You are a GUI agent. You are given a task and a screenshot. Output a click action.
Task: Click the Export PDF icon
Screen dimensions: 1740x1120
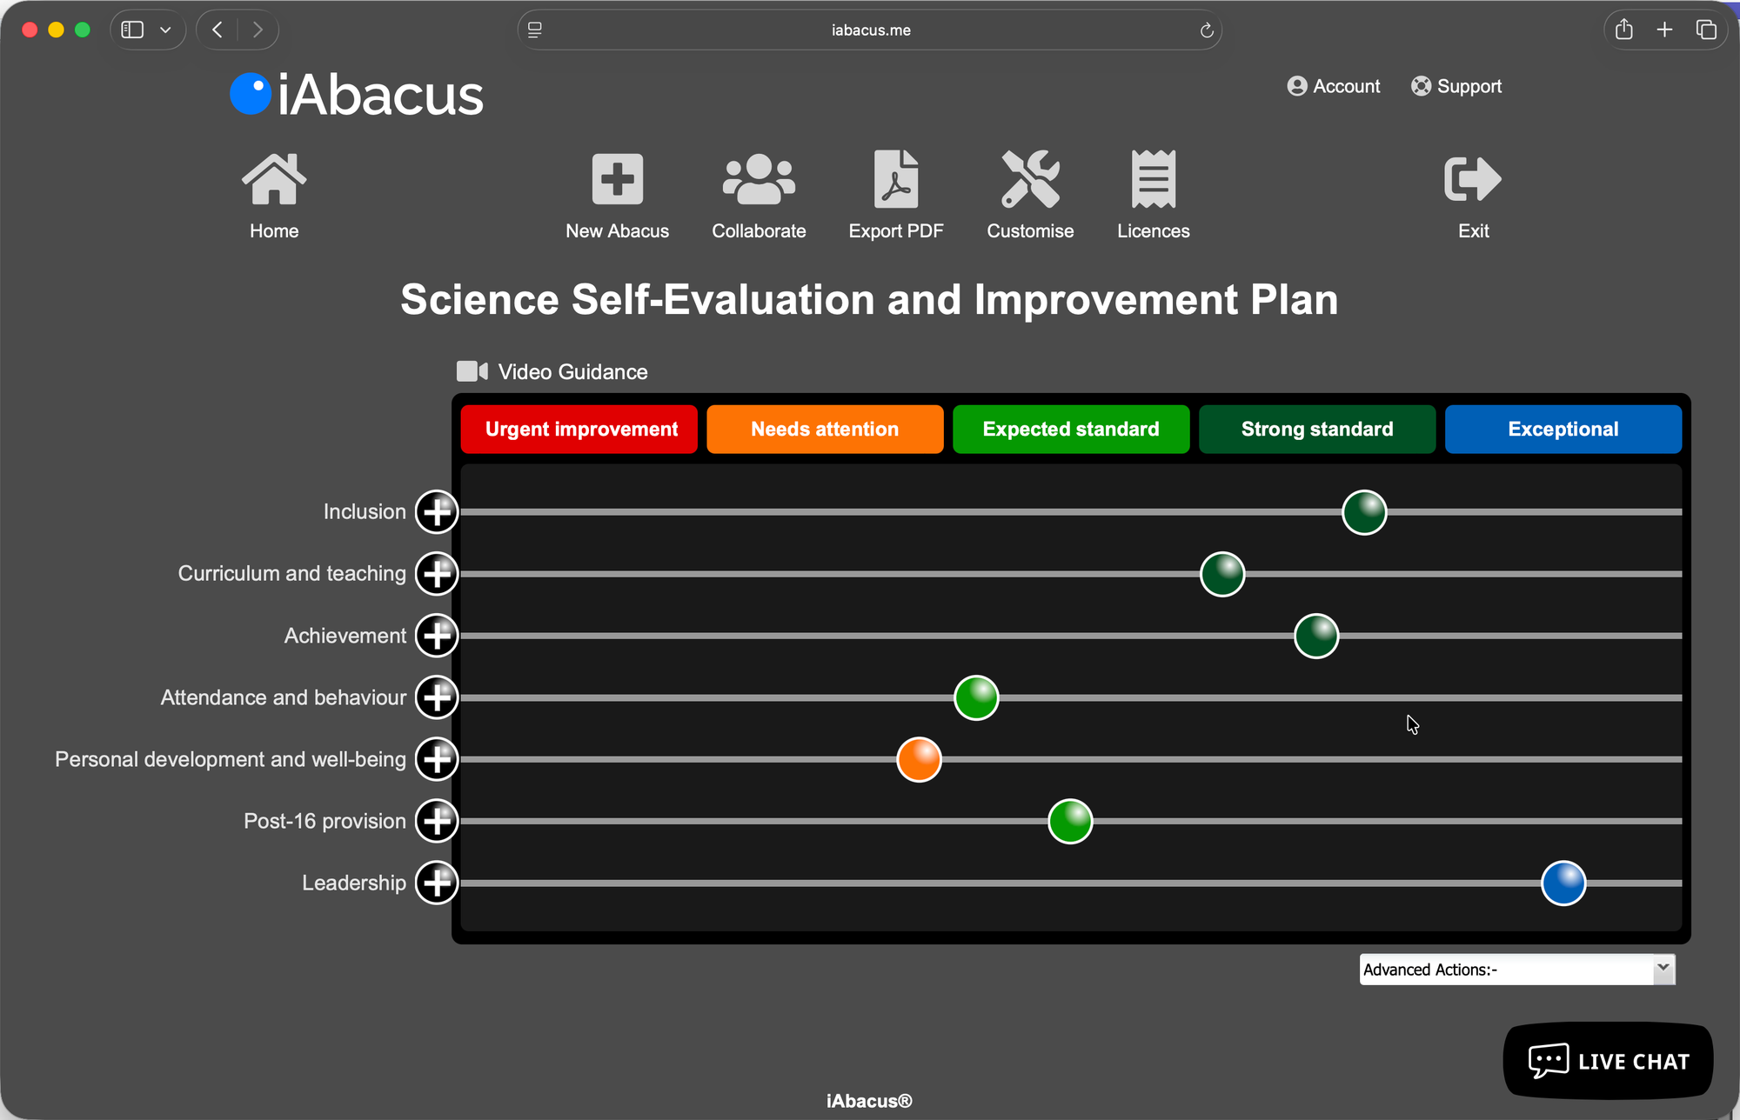pos(895,180)
